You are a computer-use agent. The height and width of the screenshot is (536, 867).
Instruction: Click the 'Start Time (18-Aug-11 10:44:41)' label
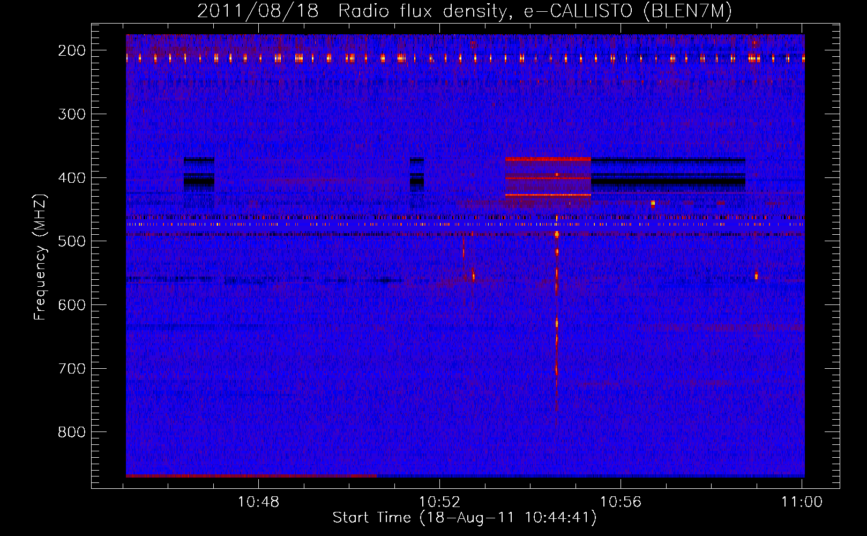(465, 518)
